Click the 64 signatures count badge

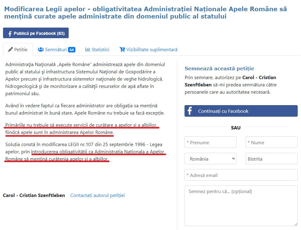click(72, 50)
